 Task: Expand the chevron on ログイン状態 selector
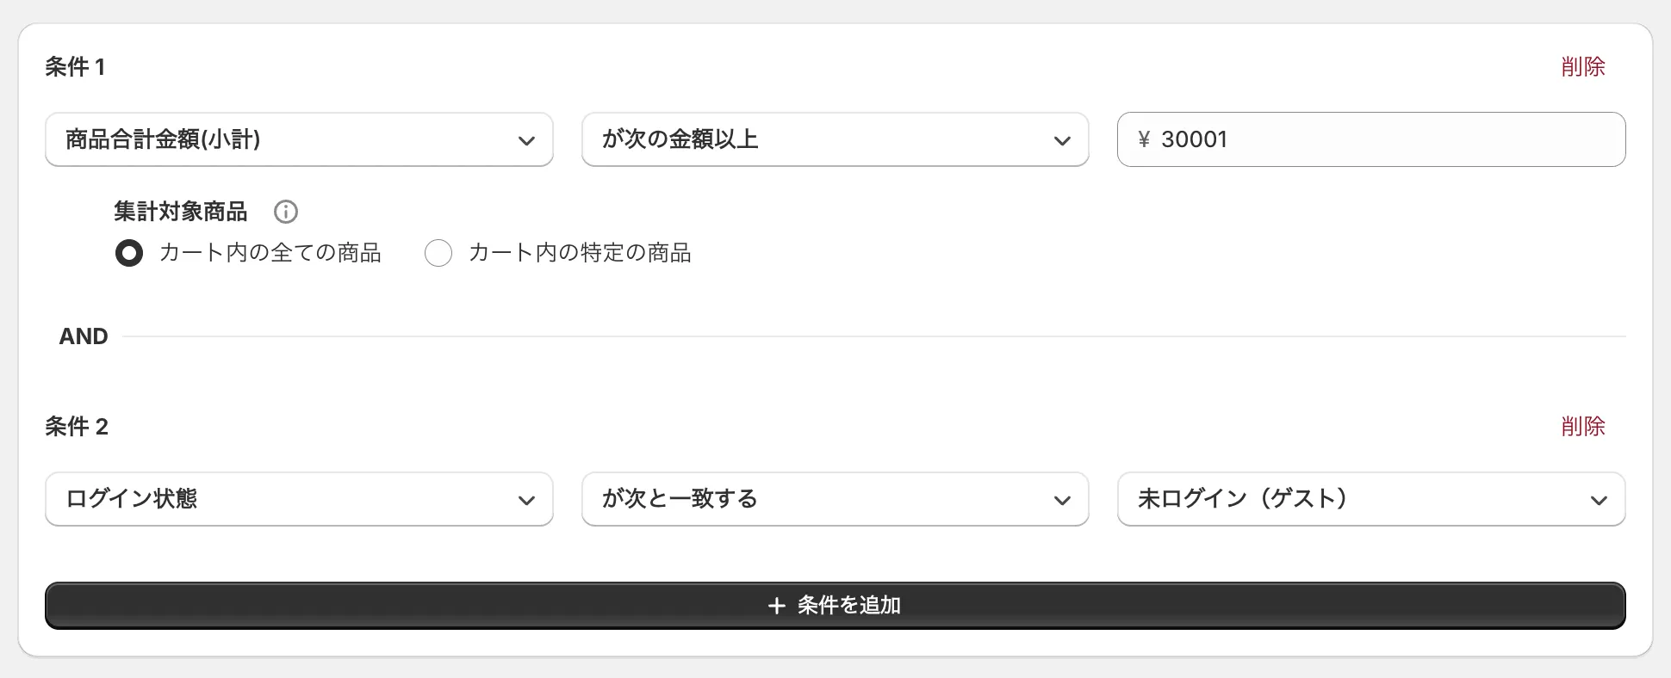529,499
